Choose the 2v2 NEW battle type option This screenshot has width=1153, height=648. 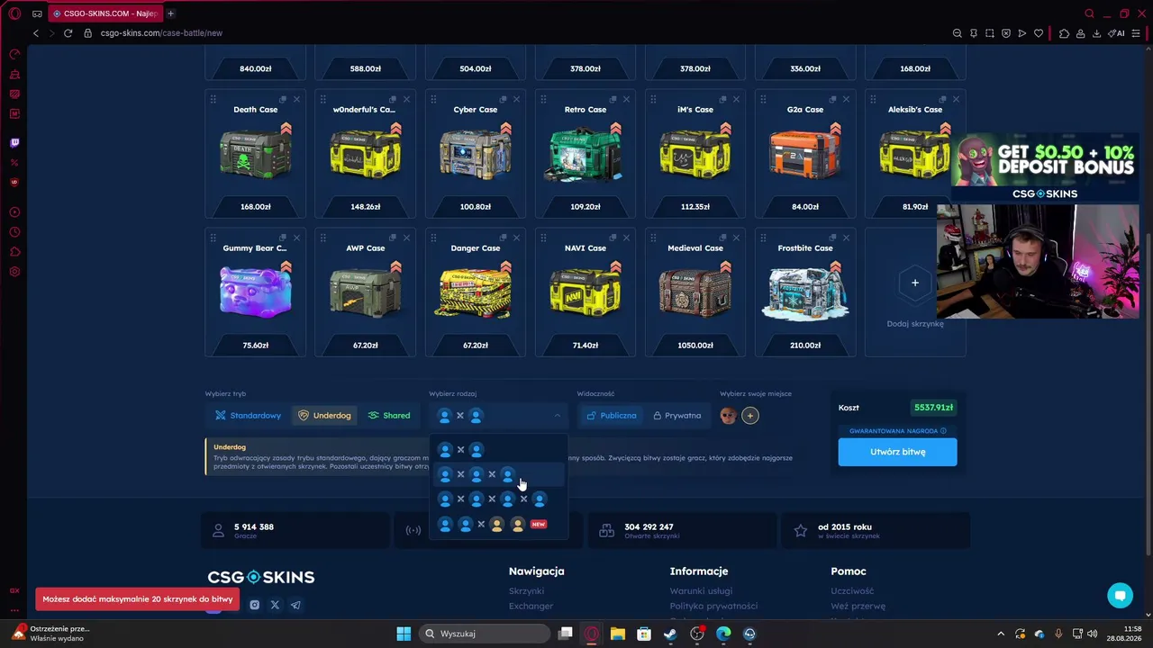click(x=498, y=524)
